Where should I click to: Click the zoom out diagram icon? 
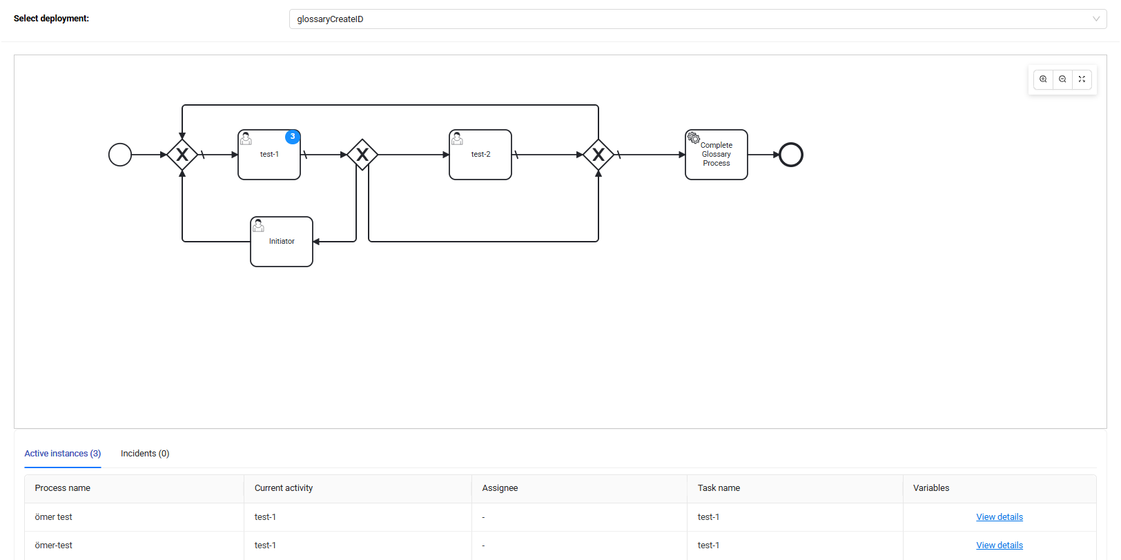coord(1062,79)
